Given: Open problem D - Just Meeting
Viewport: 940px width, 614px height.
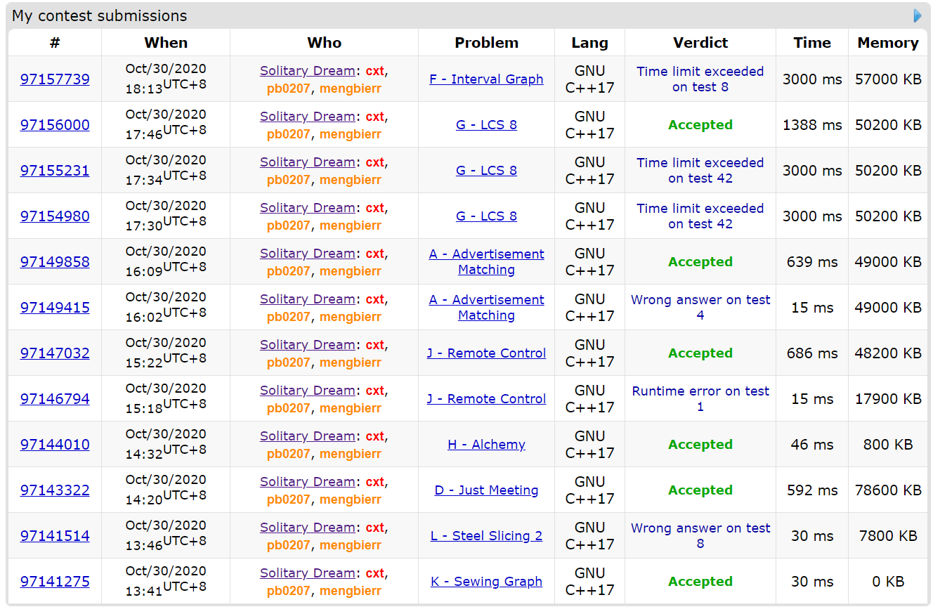Looking at the screenshot, I should pos(486,490).
